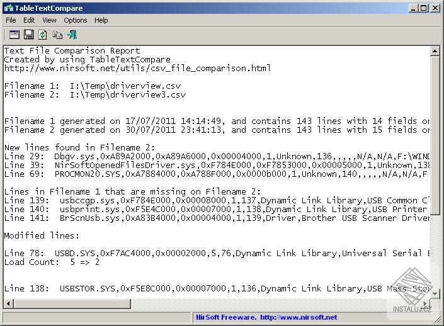Click the Exit toolbar icon
Screen dimensions: 444x326
[x=72, y=35]
